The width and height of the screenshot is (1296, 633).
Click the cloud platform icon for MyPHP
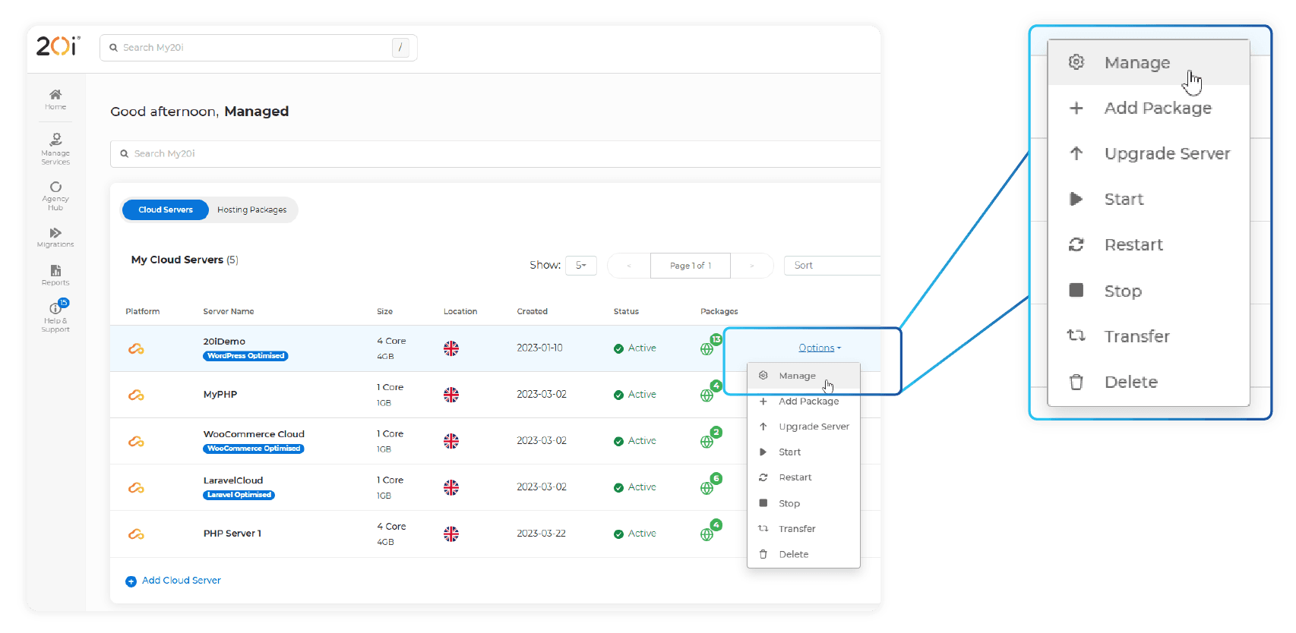136,395
